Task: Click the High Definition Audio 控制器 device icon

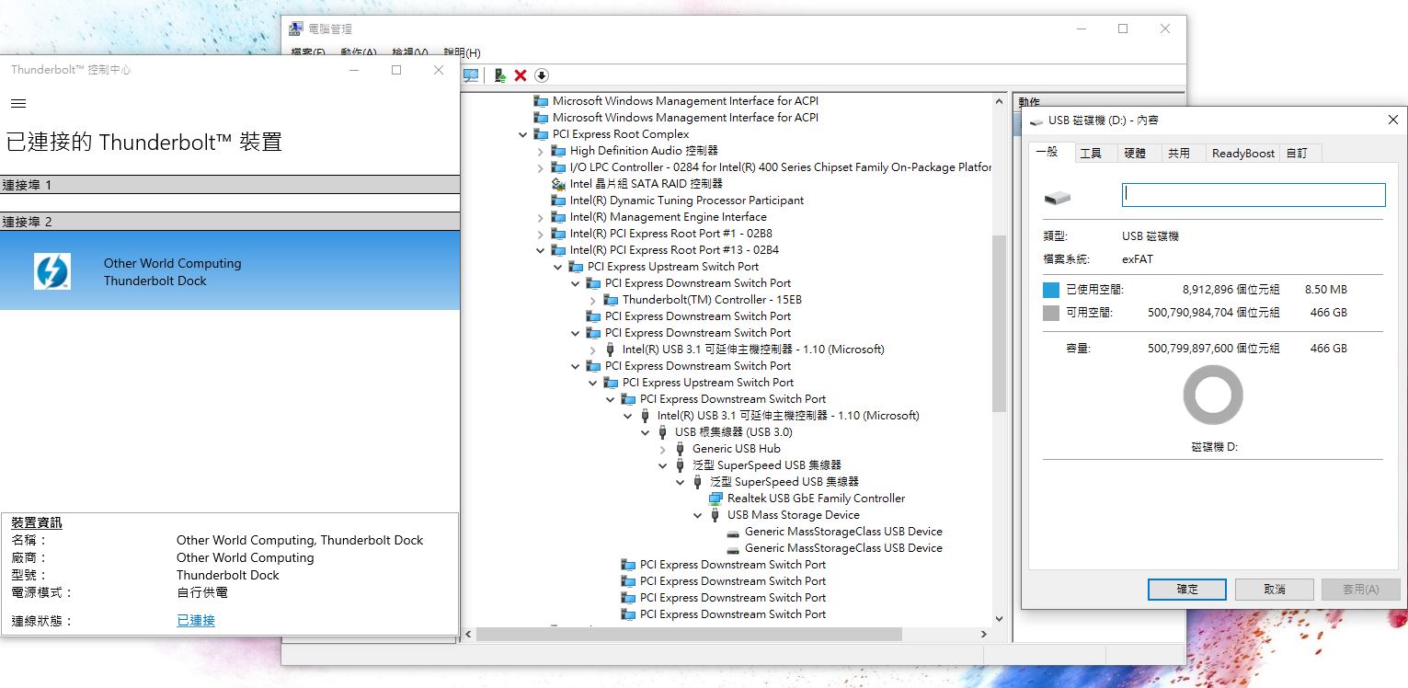Action: (558, 151)
